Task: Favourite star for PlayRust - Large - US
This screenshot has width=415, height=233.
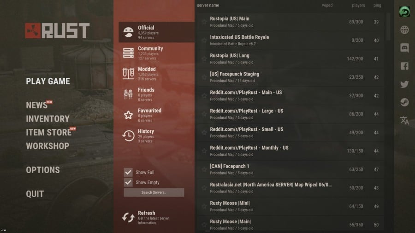Action: click(x=204, y=114)
